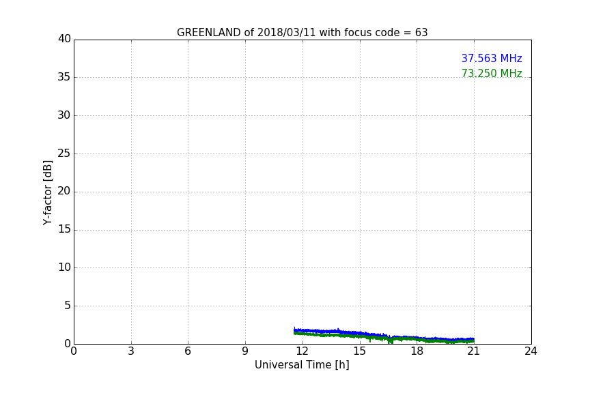This screenshot has width=590, height=393.
Task: Click the Universal Time [h] axis label
Action: tap(302, 365)
